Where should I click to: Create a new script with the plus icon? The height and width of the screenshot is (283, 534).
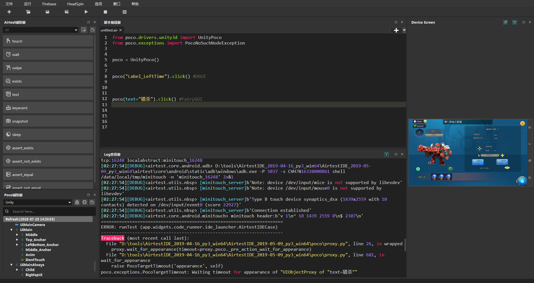click(x=9, y=12)
